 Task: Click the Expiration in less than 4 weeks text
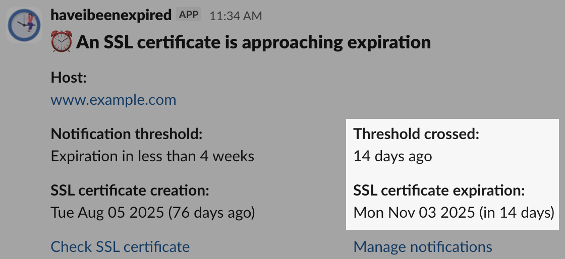(x=152, y=156)
